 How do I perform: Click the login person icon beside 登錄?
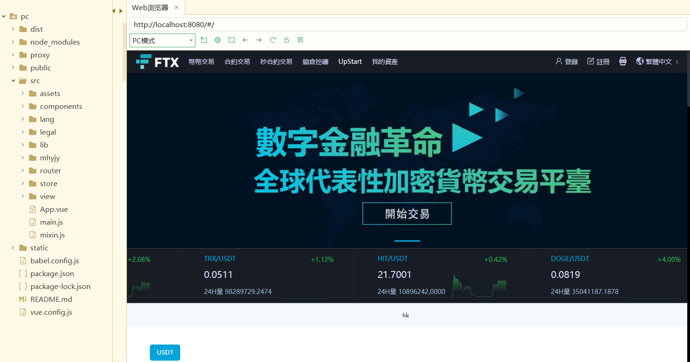pos(559,61)
